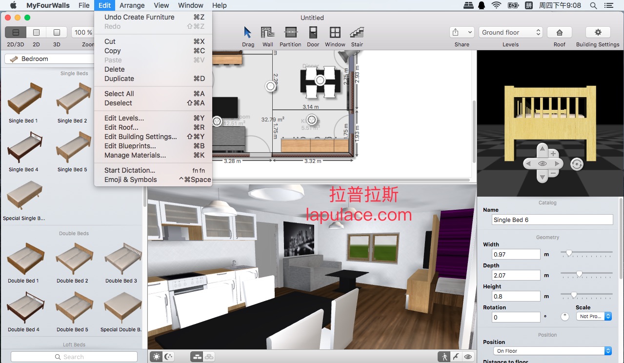
Task: Open the Roof editor button
Action: click(560, 32)
